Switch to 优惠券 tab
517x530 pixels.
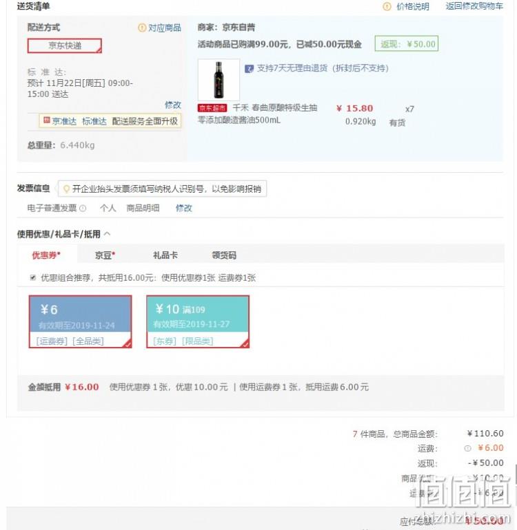pyautogui.click(x=46, y=255)
